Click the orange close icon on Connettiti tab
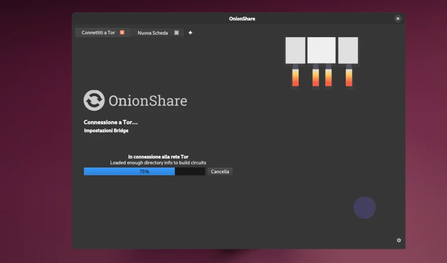Viewport: 447px width, 263px height. coord(122,32)
